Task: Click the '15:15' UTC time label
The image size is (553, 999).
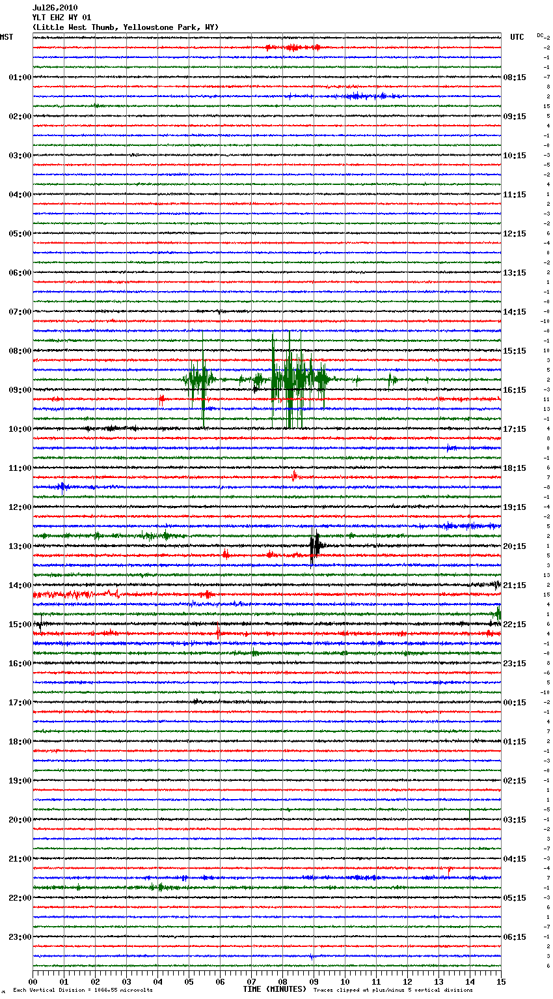Action: tap(515, 351)
